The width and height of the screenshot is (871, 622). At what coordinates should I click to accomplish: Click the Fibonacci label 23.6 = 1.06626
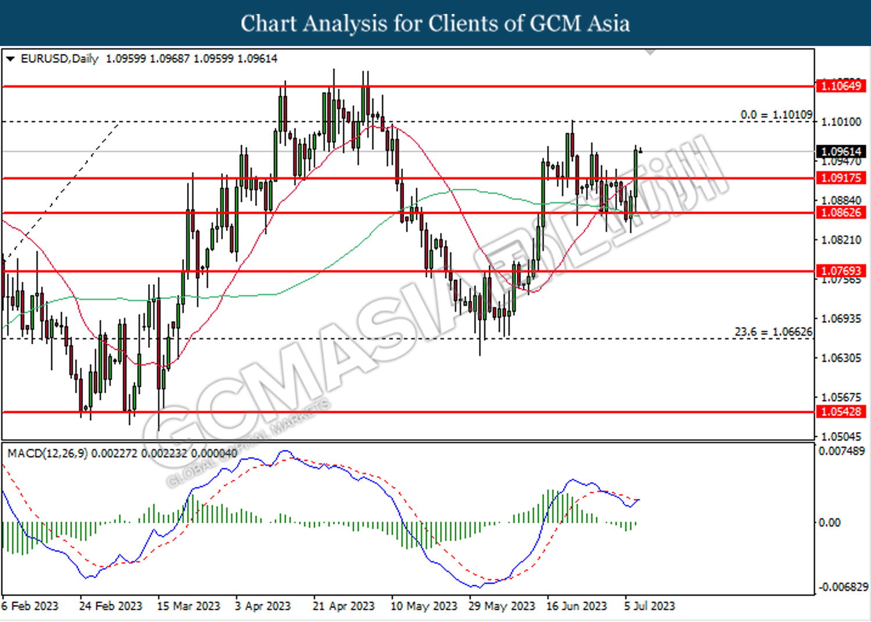point(773,332)
